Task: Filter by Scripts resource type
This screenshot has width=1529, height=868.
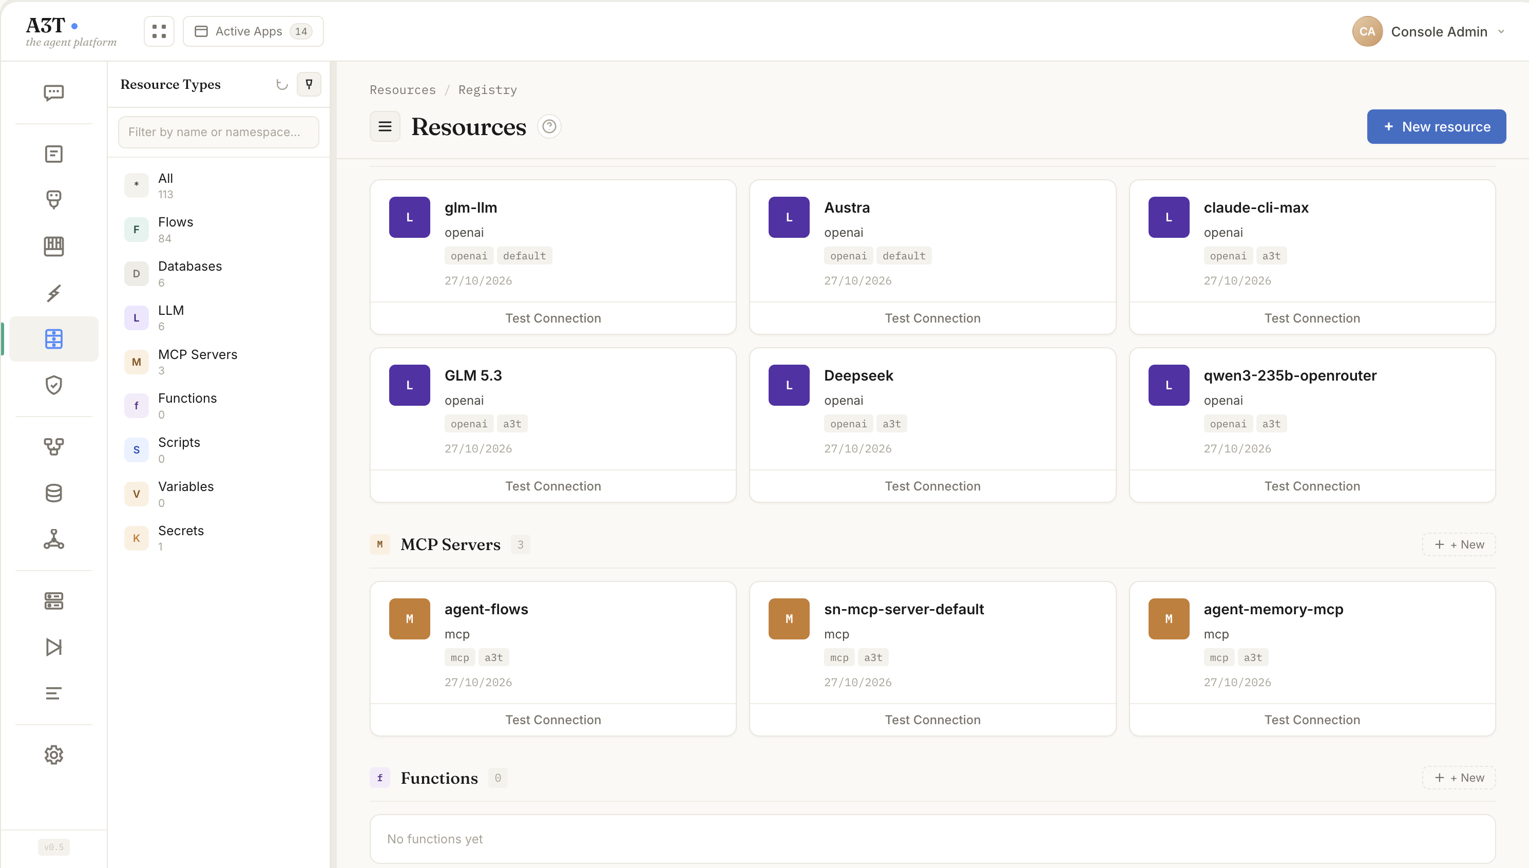Action: tap(218, 449)
